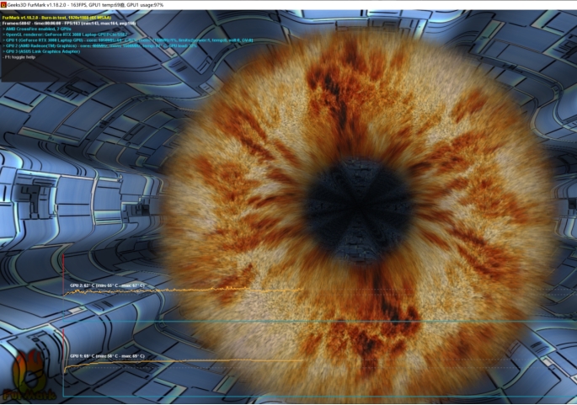Click the GPU 1 temperature graph label
The width and height of the screenshot is (577, 405).
pyautogui.click(x=107, y=356)
